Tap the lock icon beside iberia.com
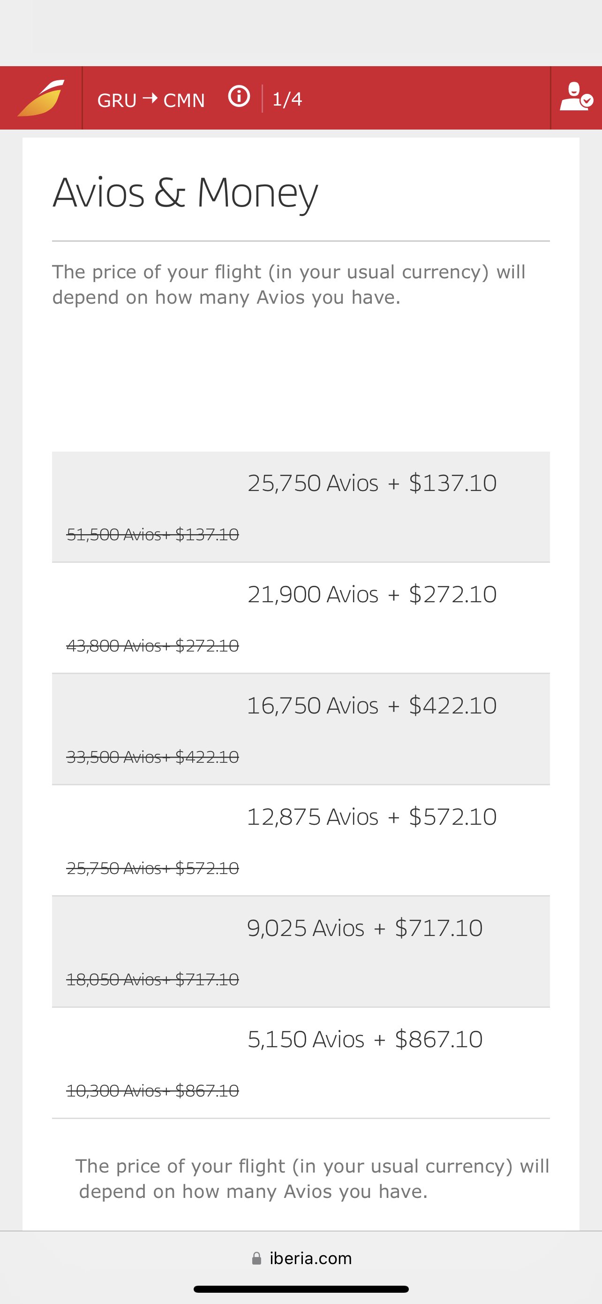602x1304 pixels. [x=257, y=1258]
